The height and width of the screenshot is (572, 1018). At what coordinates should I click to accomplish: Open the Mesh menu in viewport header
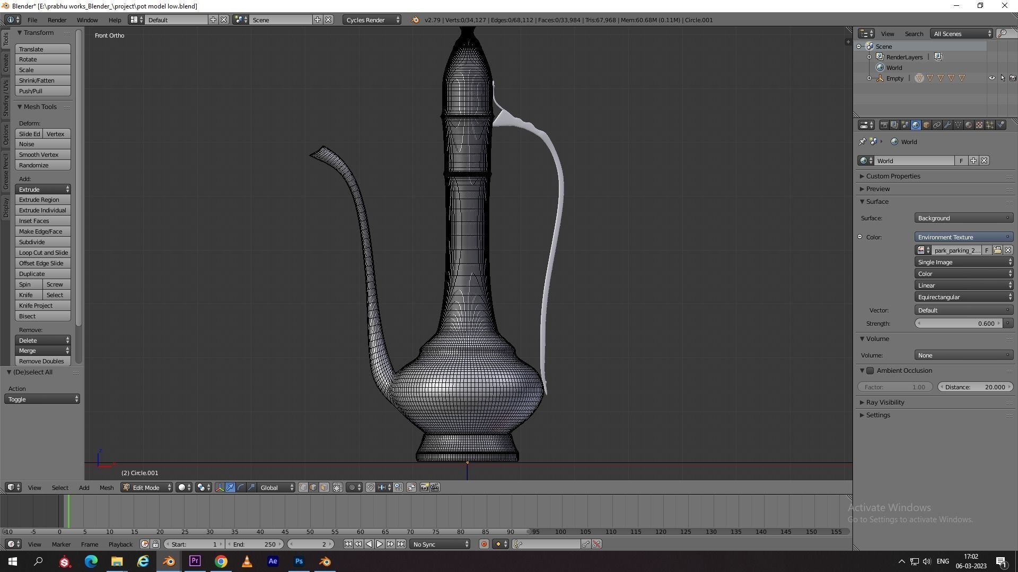coord(106,487)
